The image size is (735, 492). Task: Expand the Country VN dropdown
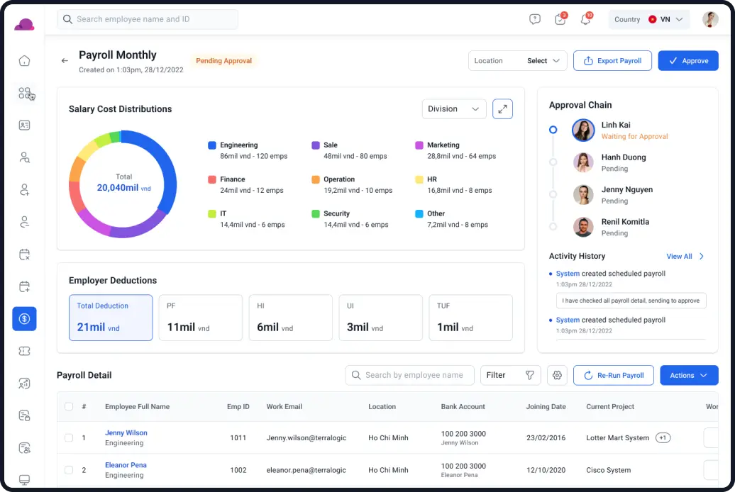(648, 19)
